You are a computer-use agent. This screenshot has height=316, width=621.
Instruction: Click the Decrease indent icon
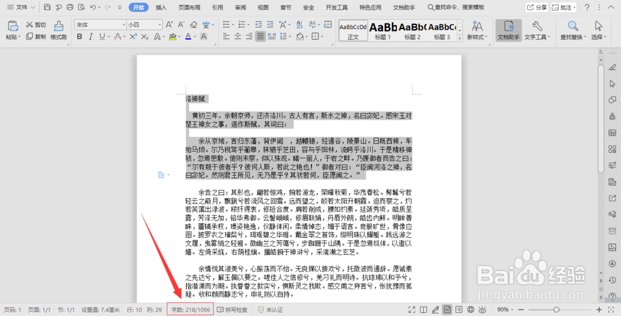point(258,25)
